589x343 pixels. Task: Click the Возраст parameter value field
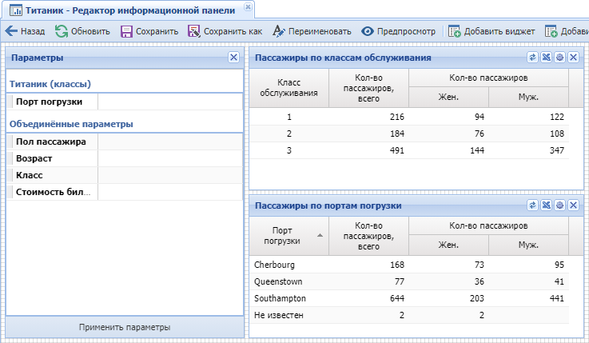(170, 158)
